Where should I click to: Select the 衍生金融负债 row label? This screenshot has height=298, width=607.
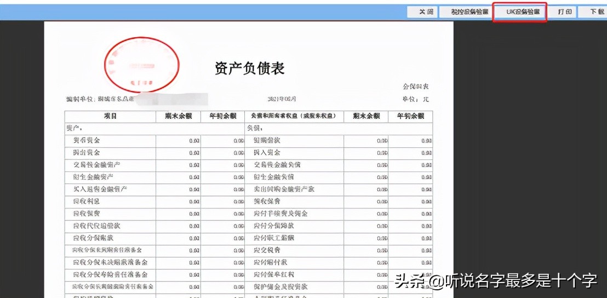coord(274,177)
